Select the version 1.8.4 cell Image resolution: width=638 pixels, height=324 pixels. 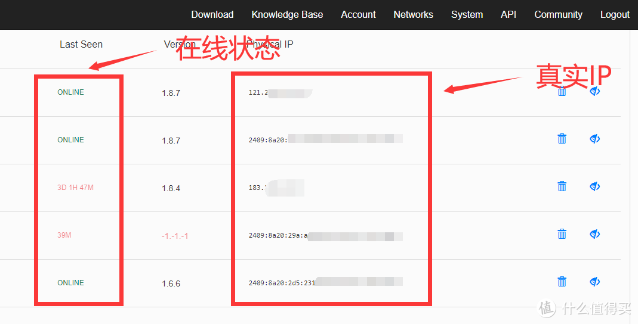(171, 188)
